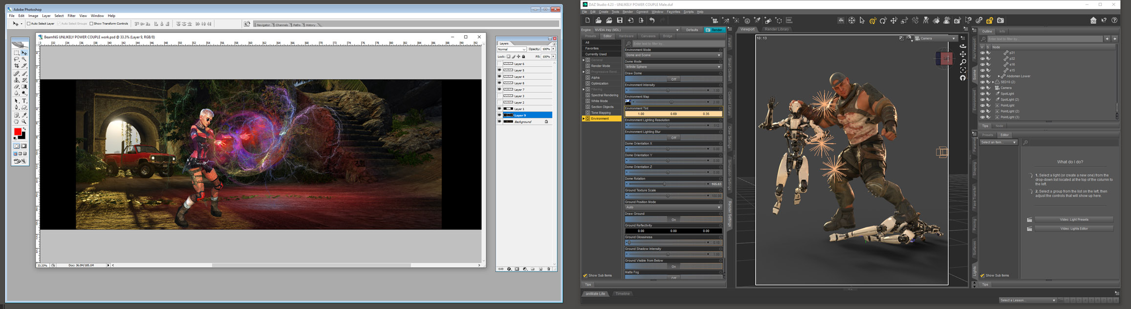Click the DAZ home store icon

click(1093, 20)
